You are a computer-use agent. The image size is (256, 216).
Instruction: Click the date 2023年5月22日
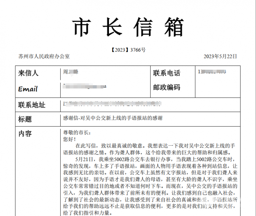pos(220,56)
